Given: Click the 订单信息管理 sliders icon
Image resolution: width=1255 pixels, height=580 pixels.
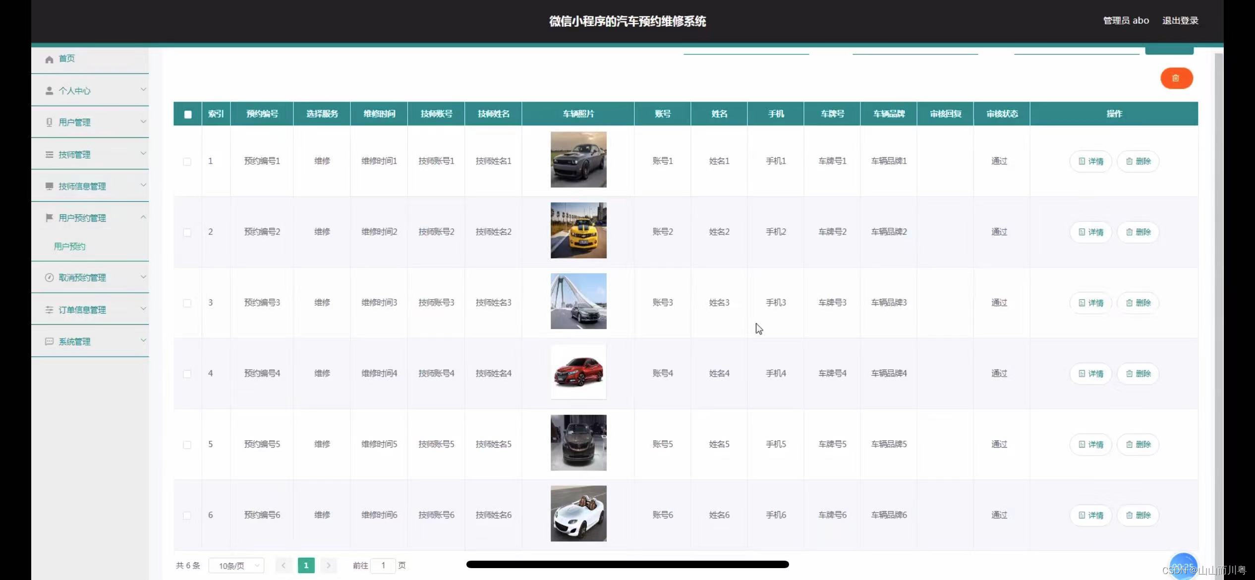Looking at the screenshot, I should pyautogui.click(x=49, y=310).
